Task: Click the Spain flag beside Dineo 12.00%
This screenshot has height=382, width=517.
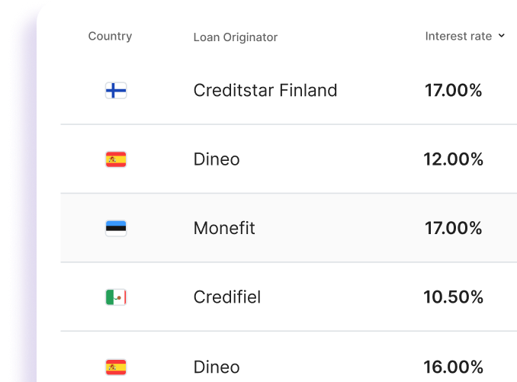Action: point(116,159)
